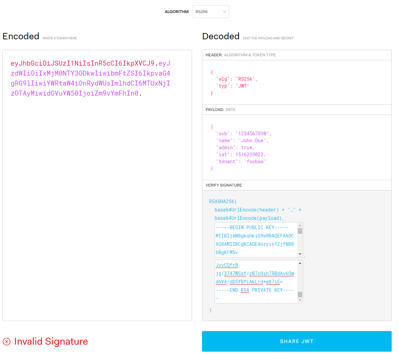Image resolution: width=399 pixels, height=354 pixels.
Task: Click inside the Encoded token text area
Action: coord(97,200)
